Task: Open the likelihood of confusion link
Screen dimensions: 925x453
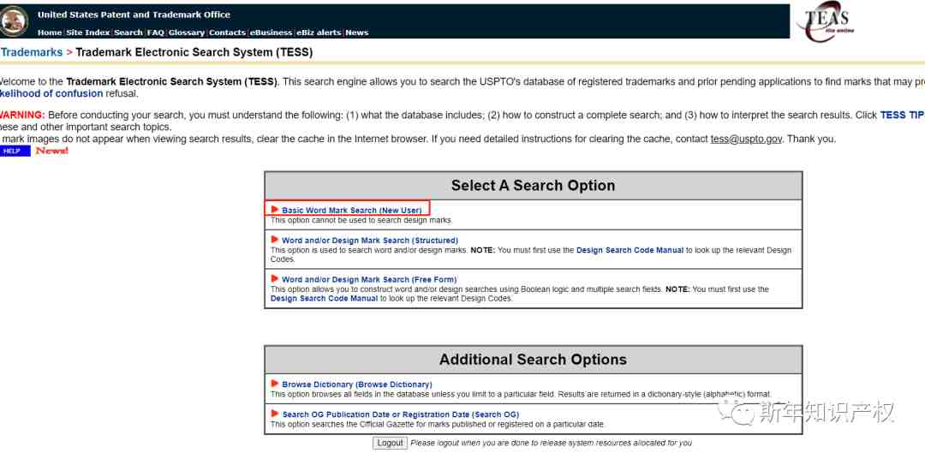Action: tap(51, 94)
